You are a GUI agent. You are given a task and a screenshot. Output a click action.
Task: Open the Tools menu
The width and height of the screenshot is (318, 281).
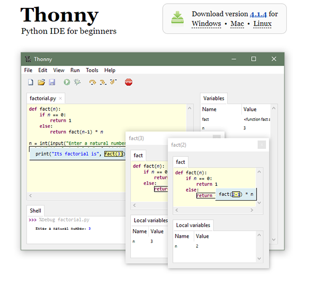[92, 70]
